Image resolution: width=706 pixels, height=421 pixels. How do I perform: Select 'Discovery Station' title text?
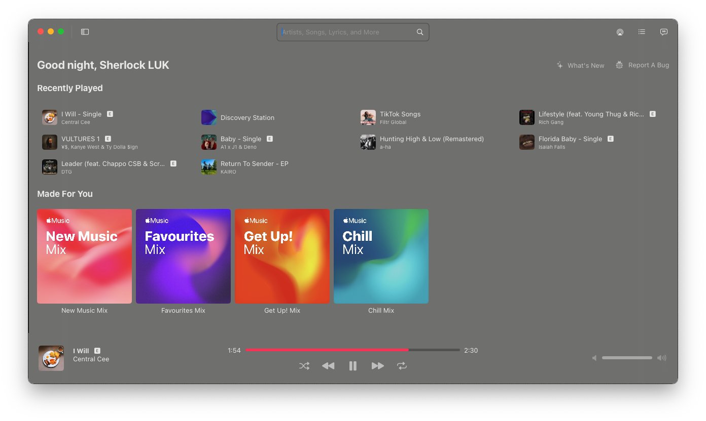coord(248,117)
